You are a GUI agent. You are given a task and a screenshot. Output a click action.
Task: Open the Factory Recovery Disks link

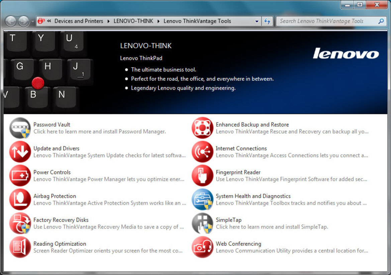click(x=61, y=220)
